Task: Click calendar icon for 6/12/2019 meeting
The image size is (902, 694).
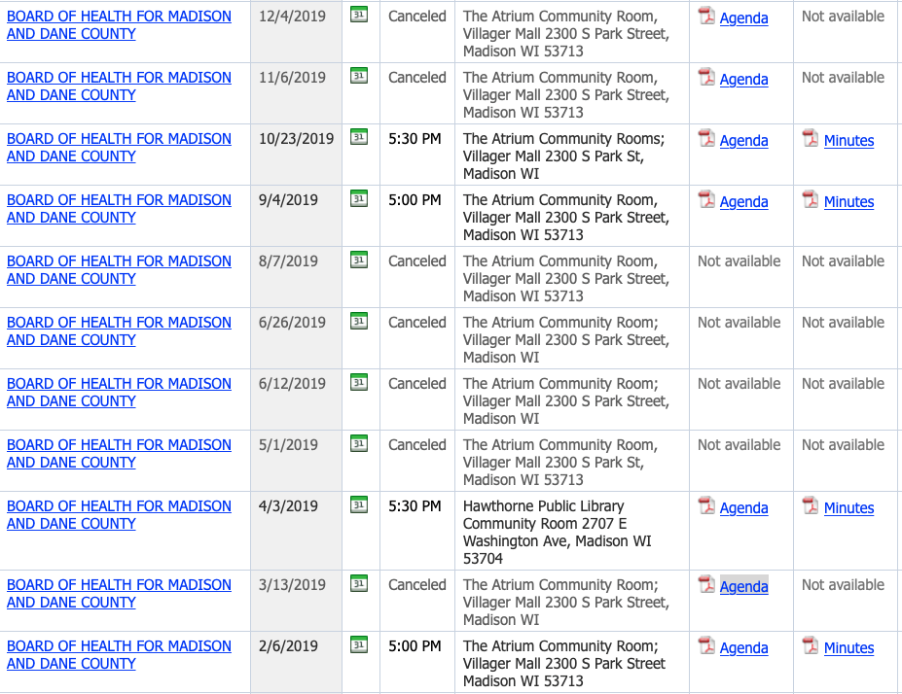Action: 359,382
